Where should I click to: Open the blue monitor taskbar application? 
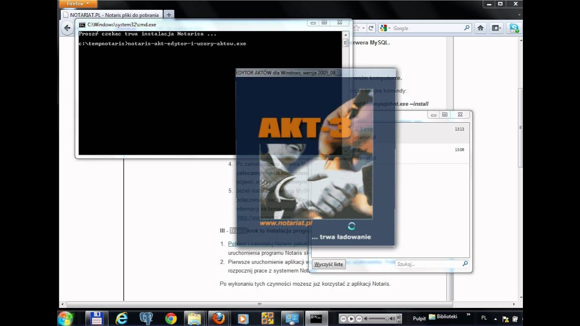coord(292,318)
